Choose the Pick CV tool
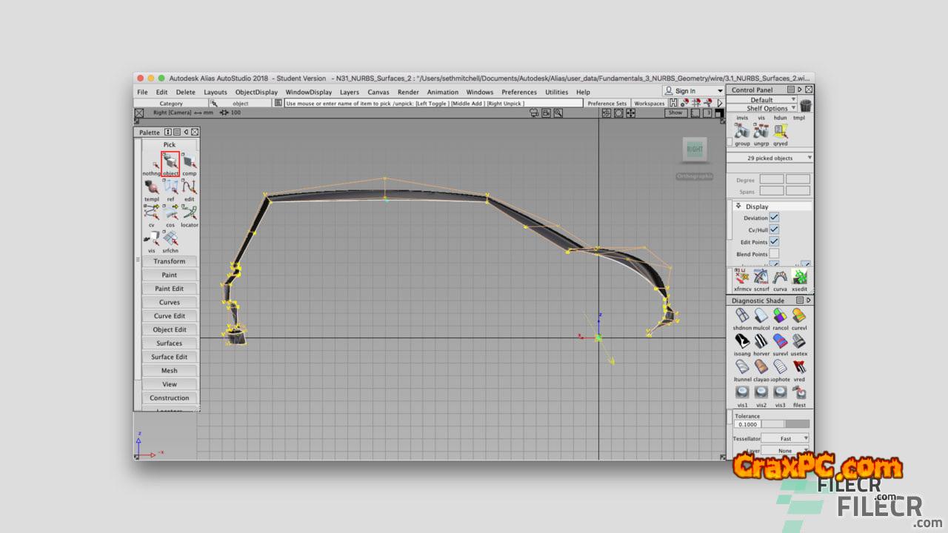 coord(151,213)
